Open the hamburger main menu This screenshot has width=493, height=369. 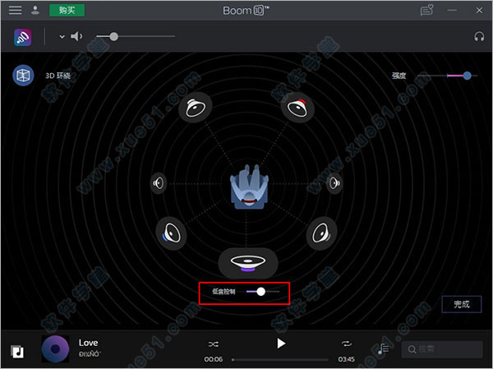point(15,10)
